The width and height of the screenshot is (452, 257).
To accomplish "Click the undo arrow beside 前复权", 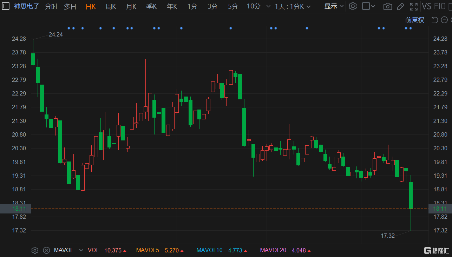I will click(434, 20).
